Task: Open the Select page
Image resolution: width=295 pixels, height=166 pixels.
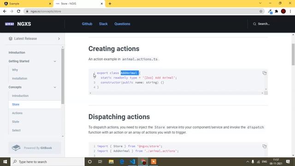Action: [16, 130]
